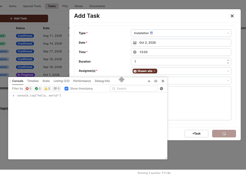Open the documentation book icon
Image resolution: width=246 pixels, height=176 pixels.
156,81
